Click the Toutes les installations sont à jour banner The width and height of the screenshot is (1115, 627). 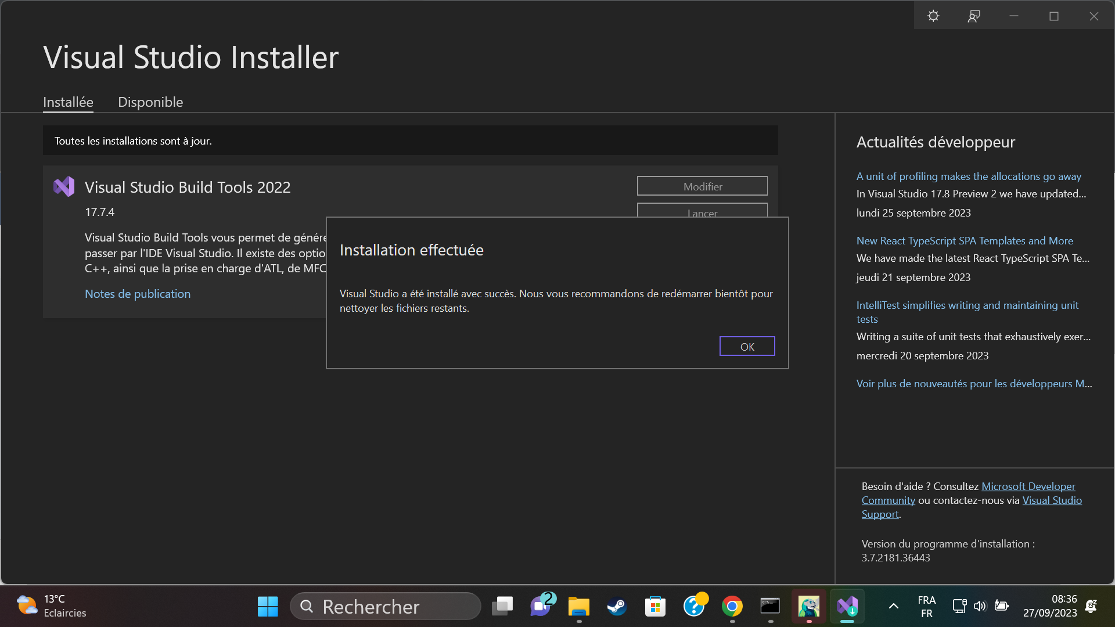(410, 141)
